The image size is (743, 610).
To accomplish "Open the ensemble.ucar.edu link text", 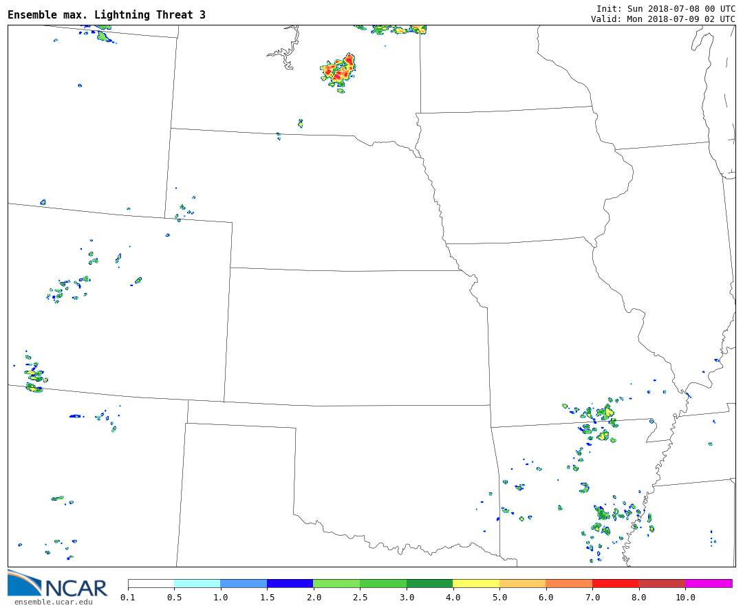I will [54, 602].
